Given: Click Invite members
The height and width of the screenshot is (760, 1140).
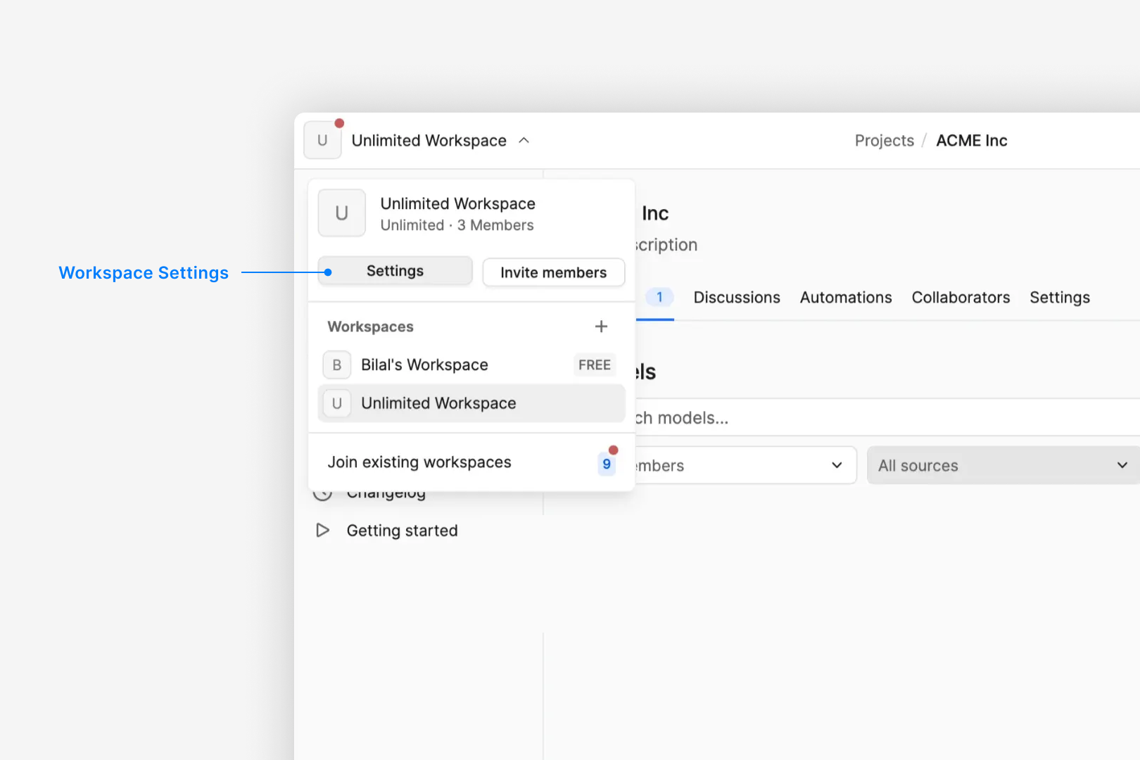Looking at the screenshot, I should pos(553,272).
